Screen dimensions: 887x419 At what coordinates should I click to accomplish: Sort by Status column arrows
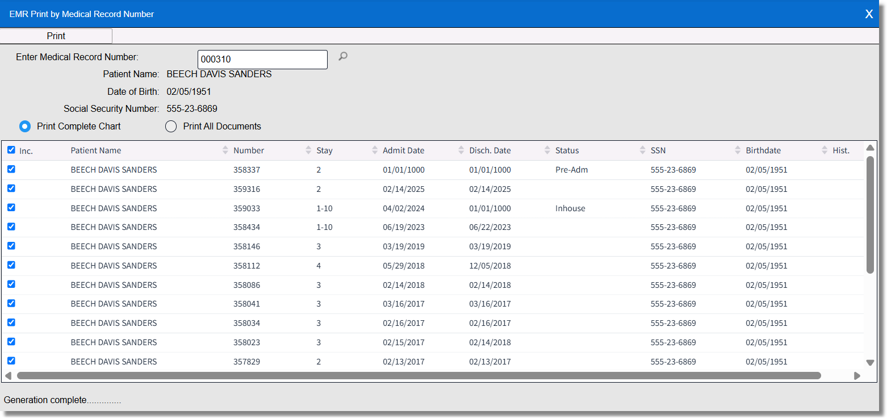coord(643,150)
